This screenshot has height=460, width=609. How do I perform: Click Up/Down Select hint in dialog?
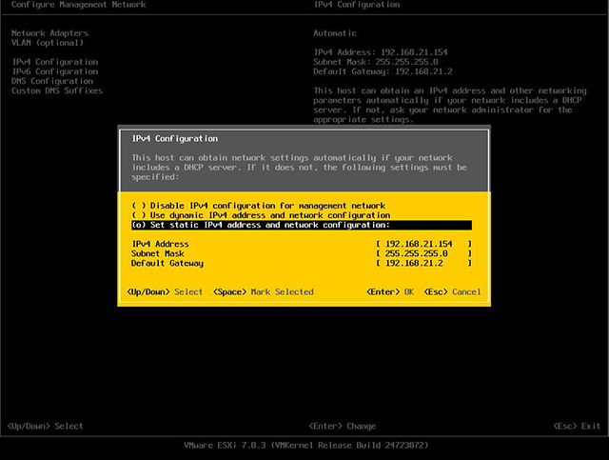pyautogui.click(x=165, y=292)
